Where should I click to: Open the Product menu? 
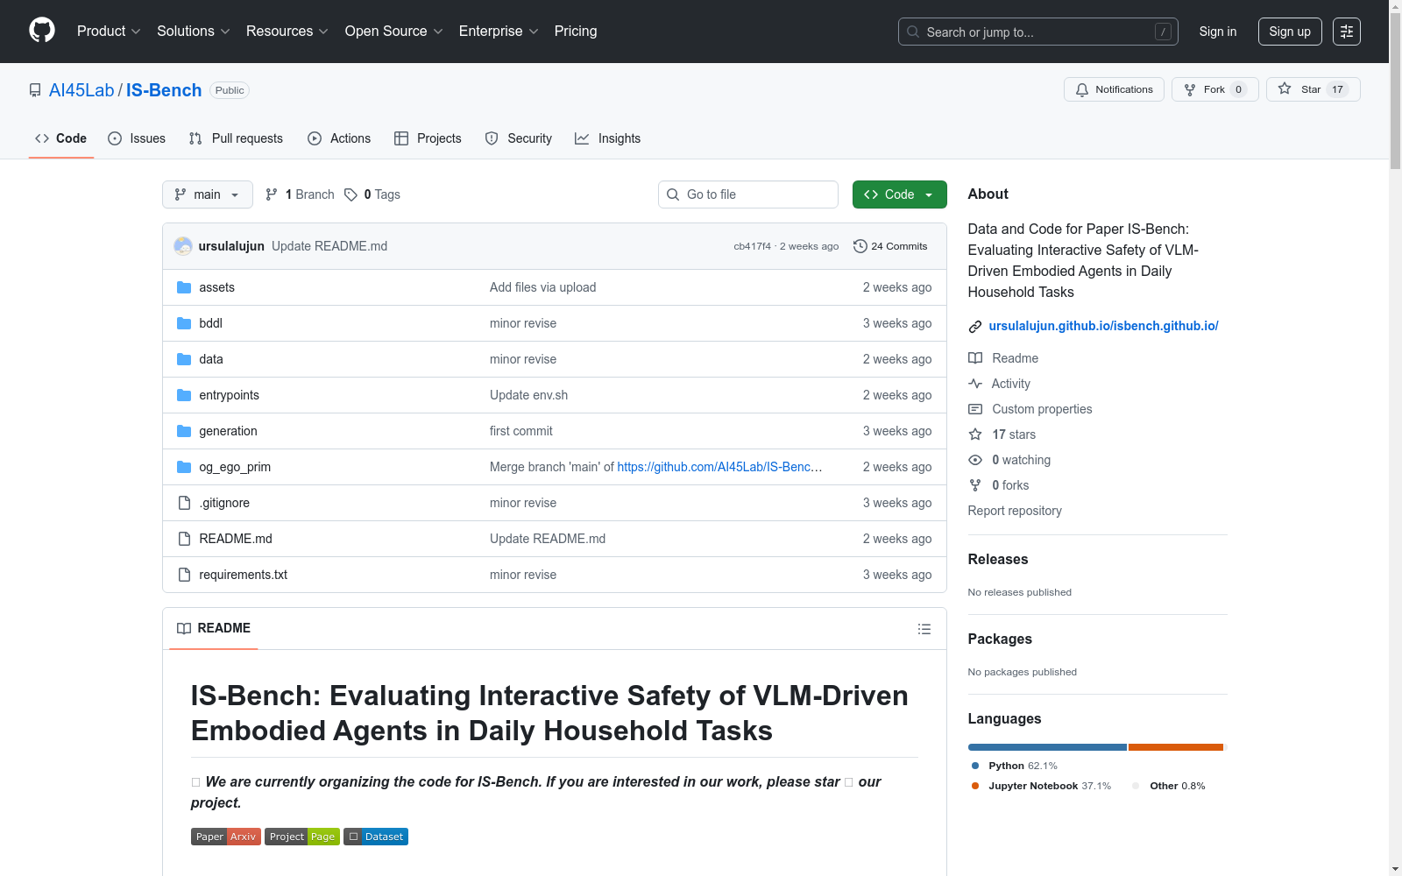109,32
